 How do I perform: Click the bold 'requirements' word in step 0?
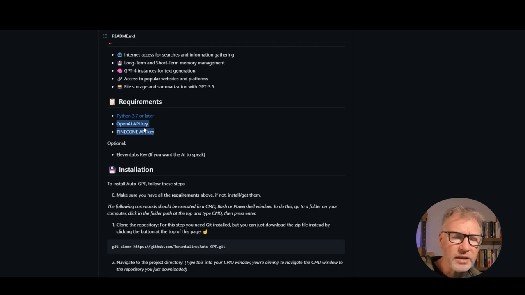pyautogui.click(x=185, y=195)
